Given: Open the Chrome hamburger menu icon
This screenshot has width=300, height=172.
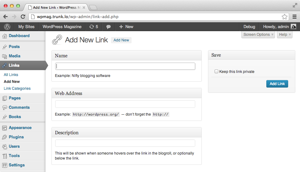Looking at the screenshot, I should 294,17.
